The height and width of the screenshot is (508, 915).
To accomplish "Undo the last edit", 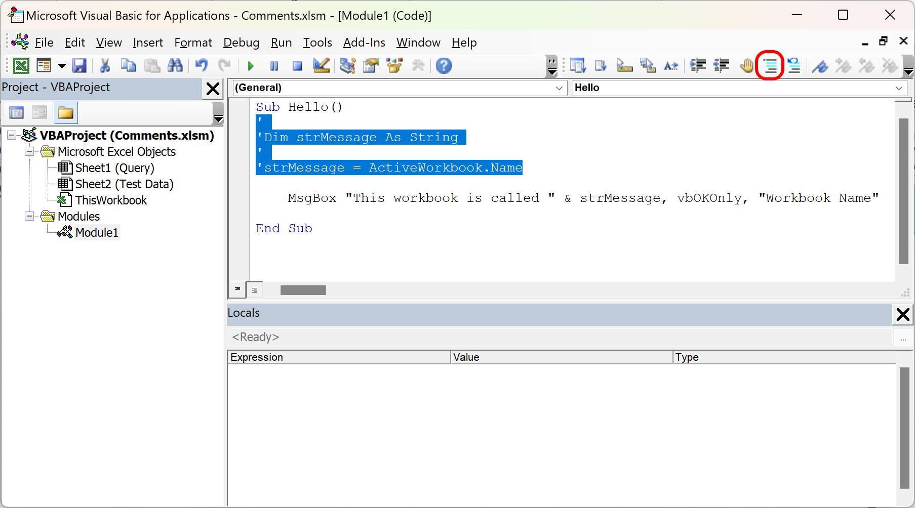I will tap(202, 66).
